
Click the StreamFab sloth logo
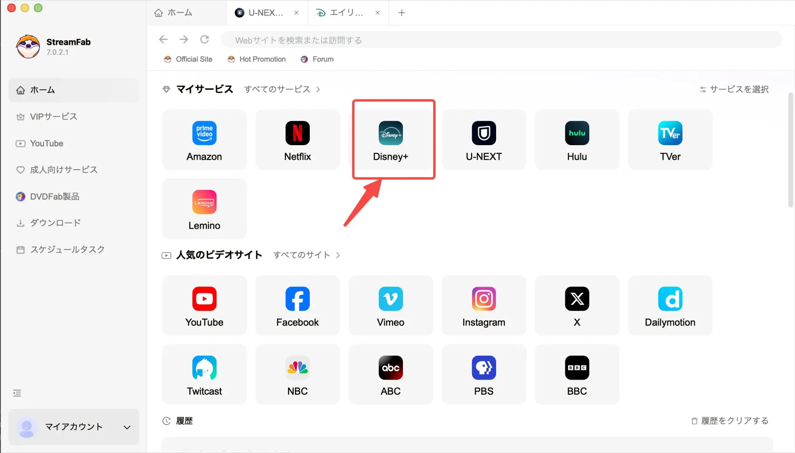coord(28,47)
